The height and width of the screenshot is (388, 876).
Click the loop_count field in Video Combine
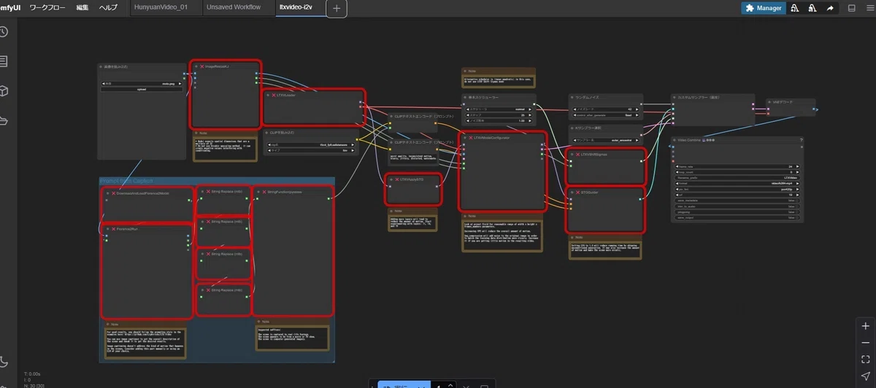point(738,172)
